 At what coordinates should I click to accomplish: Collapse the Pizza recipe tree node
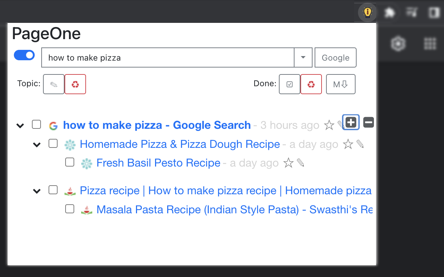(x=37, y=191)
